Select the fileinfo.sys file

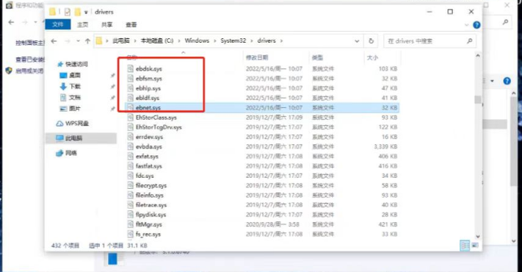coord(150,195)
